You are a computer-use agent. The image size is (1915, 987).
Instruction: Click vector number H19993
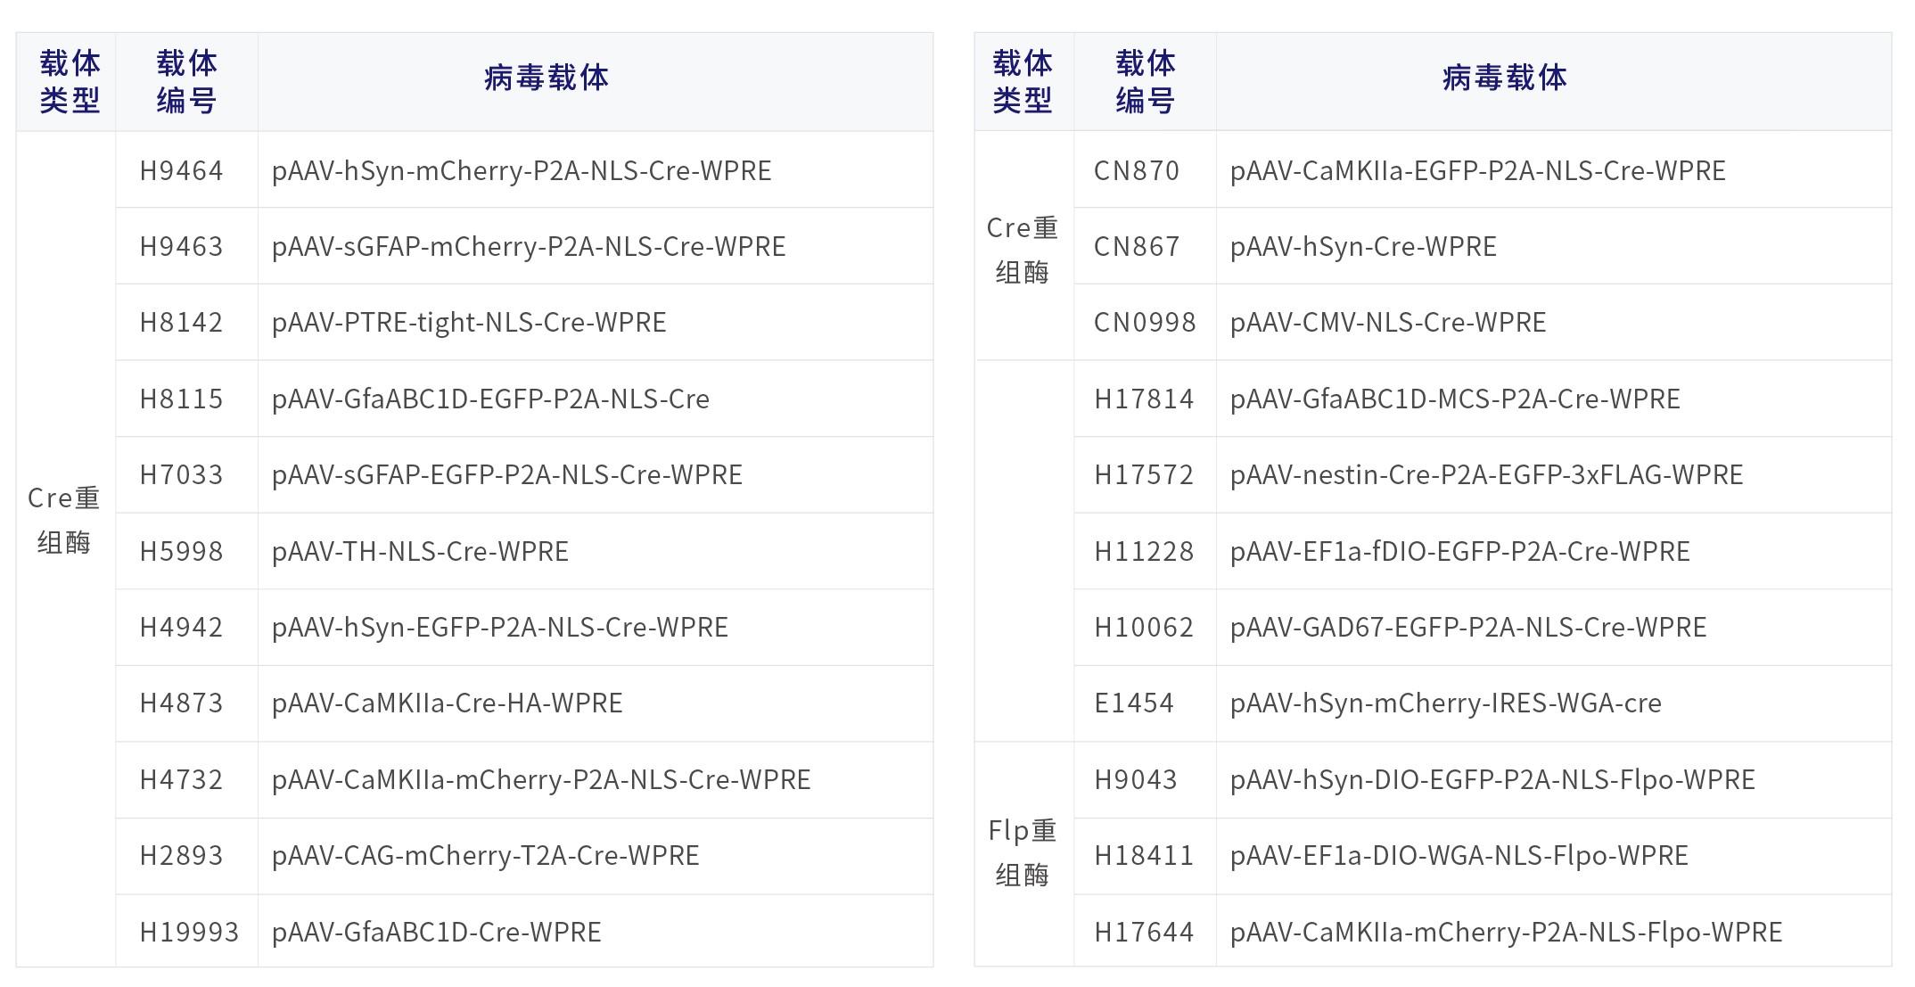point(189,932)
